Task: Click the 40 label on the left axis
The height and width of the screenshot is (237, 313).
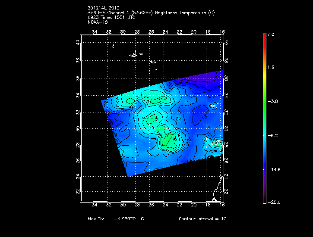Action: click(77, 42)
